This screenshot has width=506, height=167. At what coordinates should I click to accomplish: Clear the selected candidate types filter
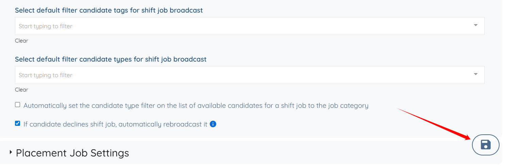click(21, 90)
